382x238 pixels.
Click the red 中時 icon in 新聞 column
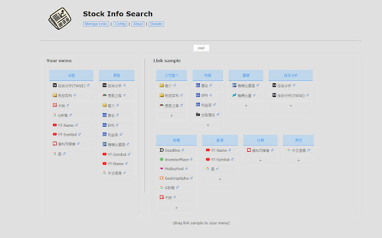[x=162, y=197]
